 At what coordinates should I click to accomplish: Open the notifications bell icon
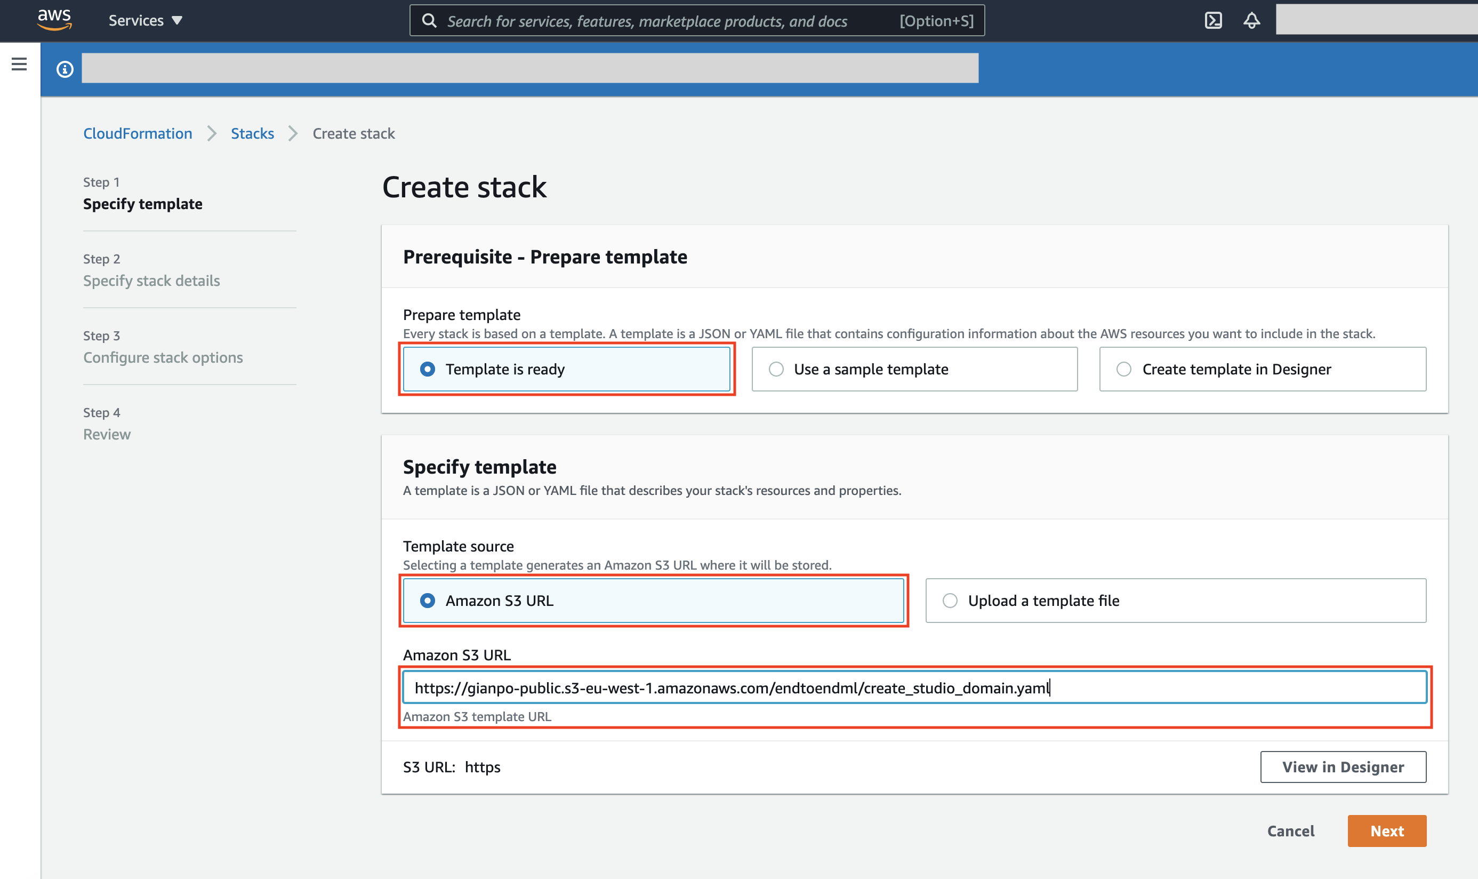[x=1251, y=21]
